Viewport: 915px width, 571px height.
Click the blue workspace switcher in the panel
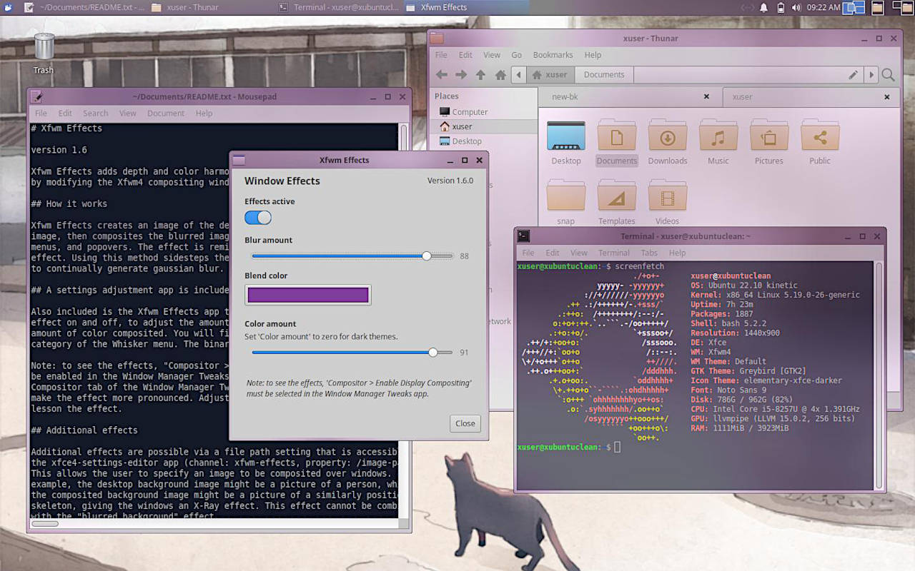tap(854, 7)
